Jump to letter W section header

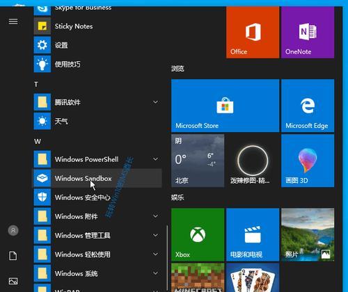38,141
